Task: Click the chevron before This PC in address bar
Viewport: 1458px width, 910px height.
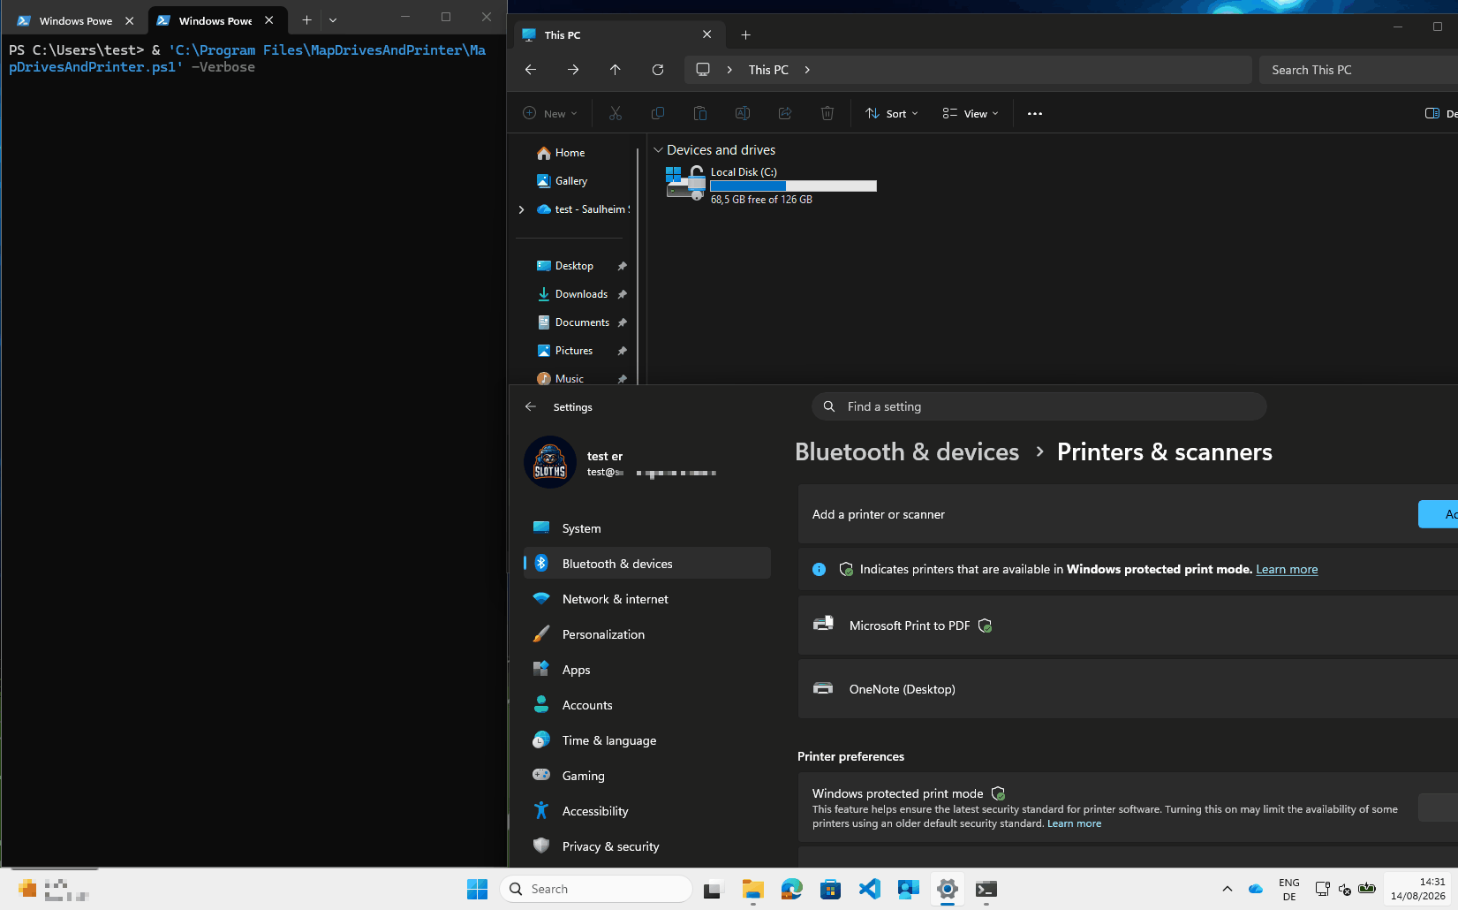Action: coord(729,70)
